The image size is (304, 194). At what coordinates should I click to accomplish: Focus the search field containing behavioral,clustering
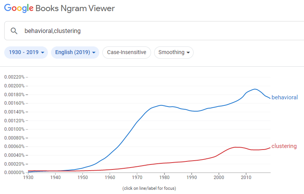153,31
